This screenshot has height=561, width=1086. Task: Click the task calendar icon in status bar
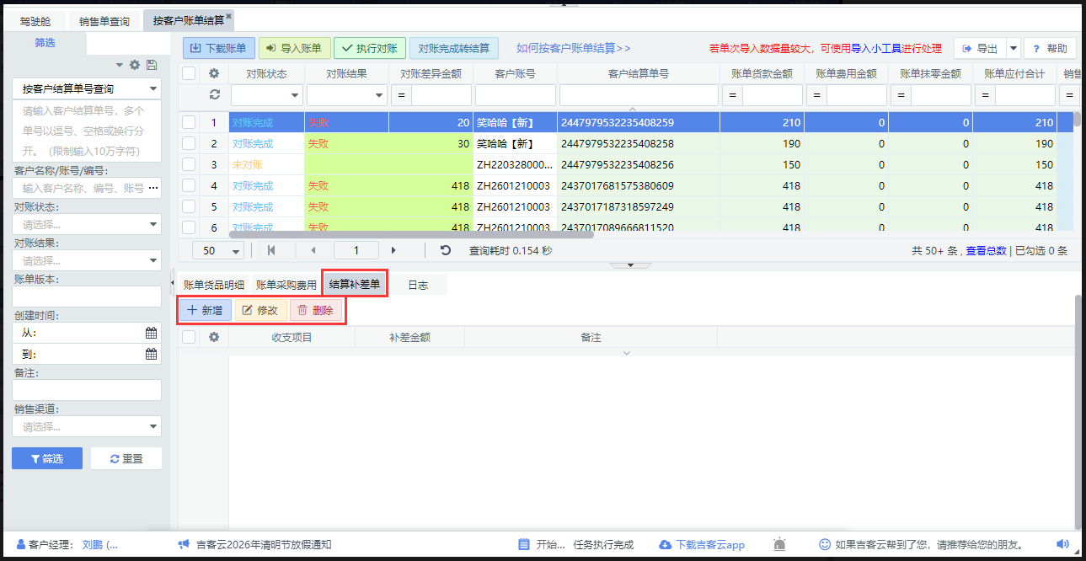pos(524,544)
